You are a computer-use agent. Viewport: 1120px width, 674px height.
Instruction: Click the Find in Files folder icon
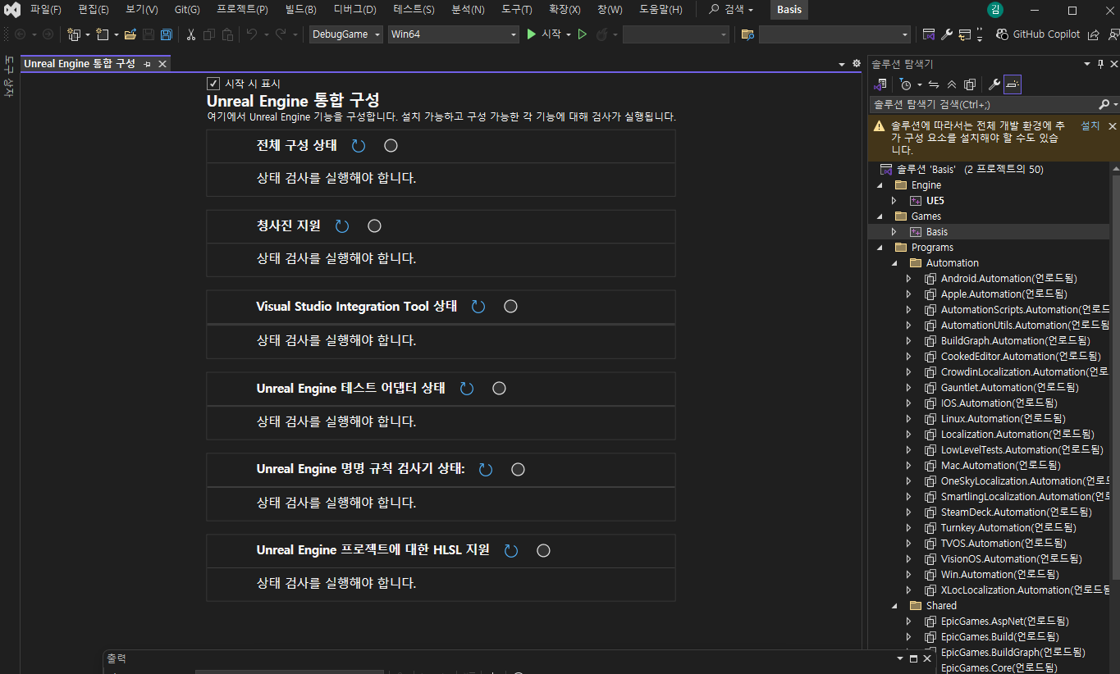click(747, 34)
